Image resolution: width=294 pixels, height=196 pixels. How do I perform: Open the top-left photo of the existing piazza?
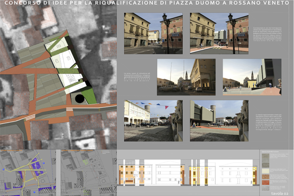click(x=153, y=33)
